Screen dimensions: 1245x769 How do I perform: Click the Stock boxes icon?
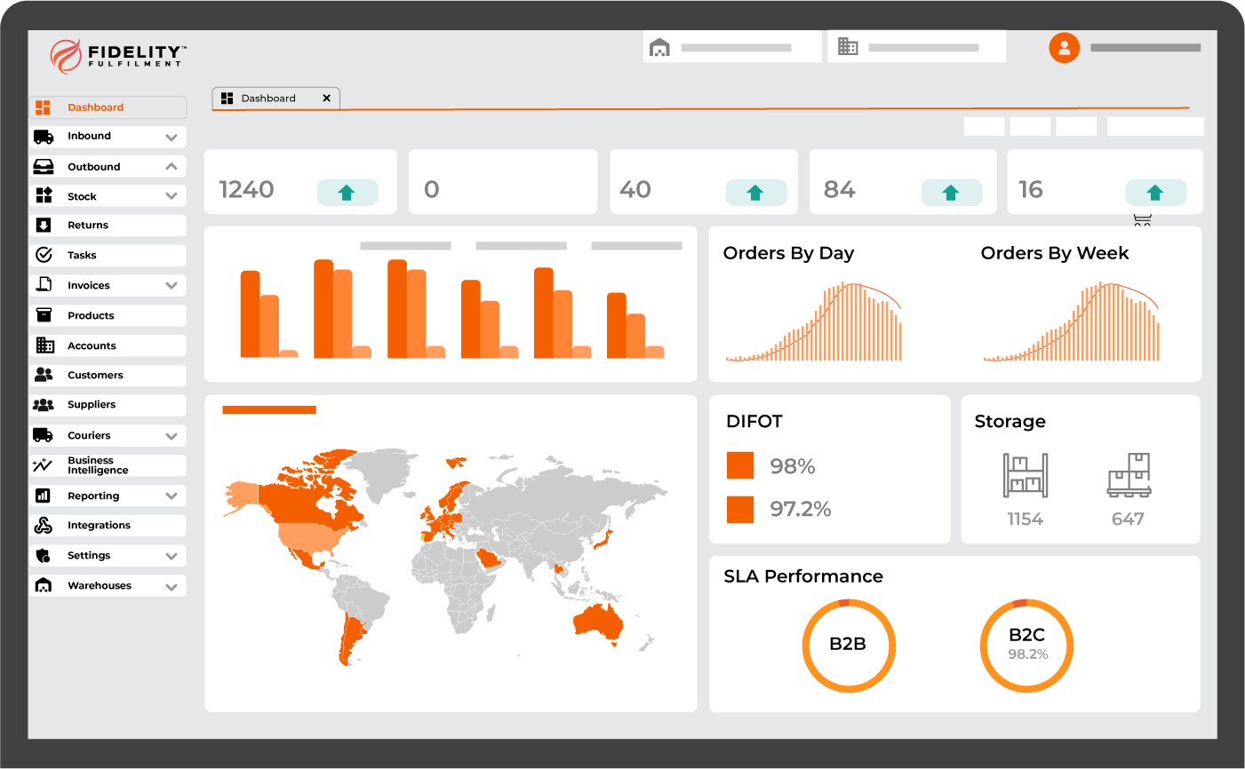pos(44,196)
